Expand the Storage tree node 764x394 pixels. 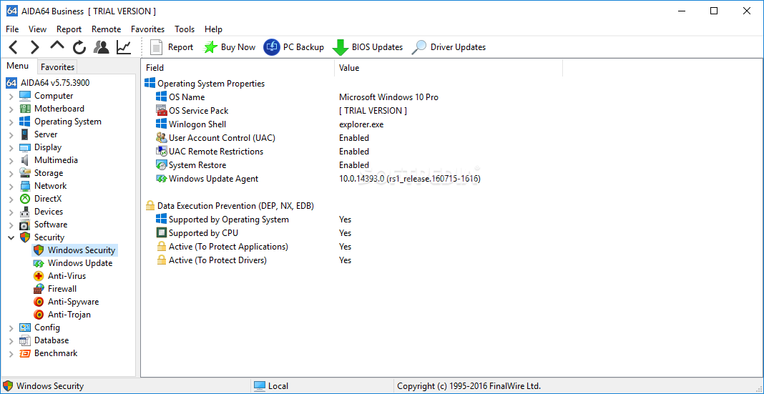click(x=11, y=173)
